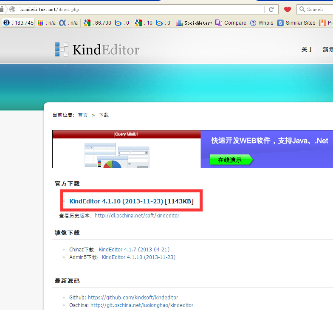The height and width of the screenshot is (310, 333).
Task: Click the alpha rank n/a icon
Action: click(62, 23)
